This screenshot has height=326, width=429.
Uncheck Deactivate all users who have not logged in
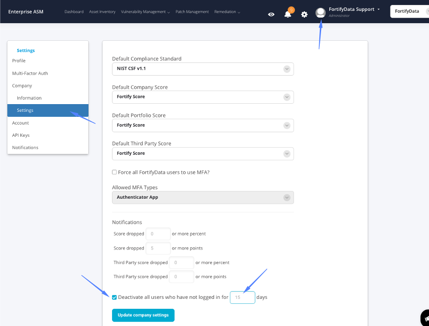coord(114,297)
